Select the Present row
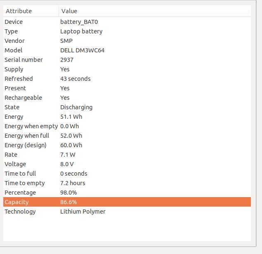 point(127,88)
